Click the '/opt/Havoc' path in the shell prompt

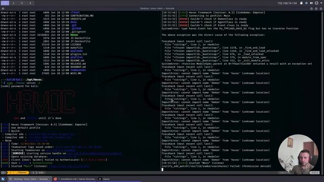[x=34, y=80]
